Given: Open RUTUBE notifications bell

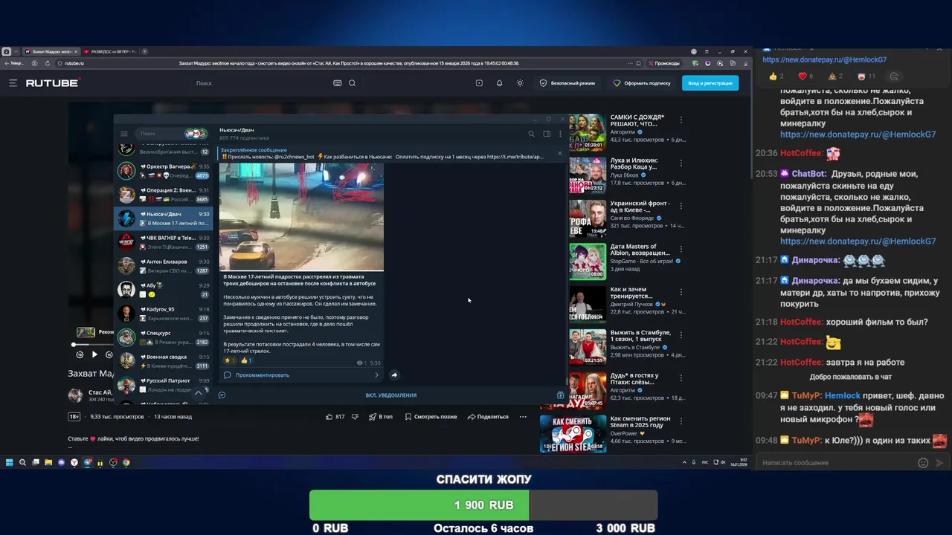Looking at the screenshot, I should pyautogui.click(x=499, y=83).
